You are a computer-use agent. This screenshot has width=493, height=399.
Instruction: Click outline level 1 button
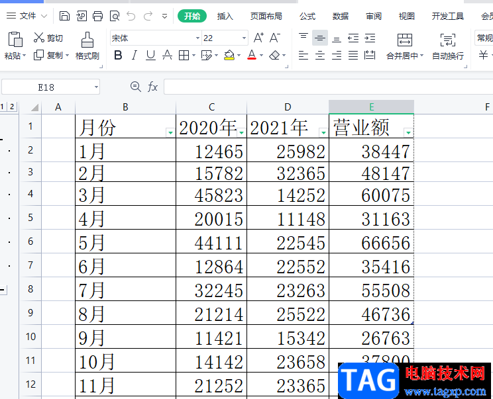(x=3, y=107)
